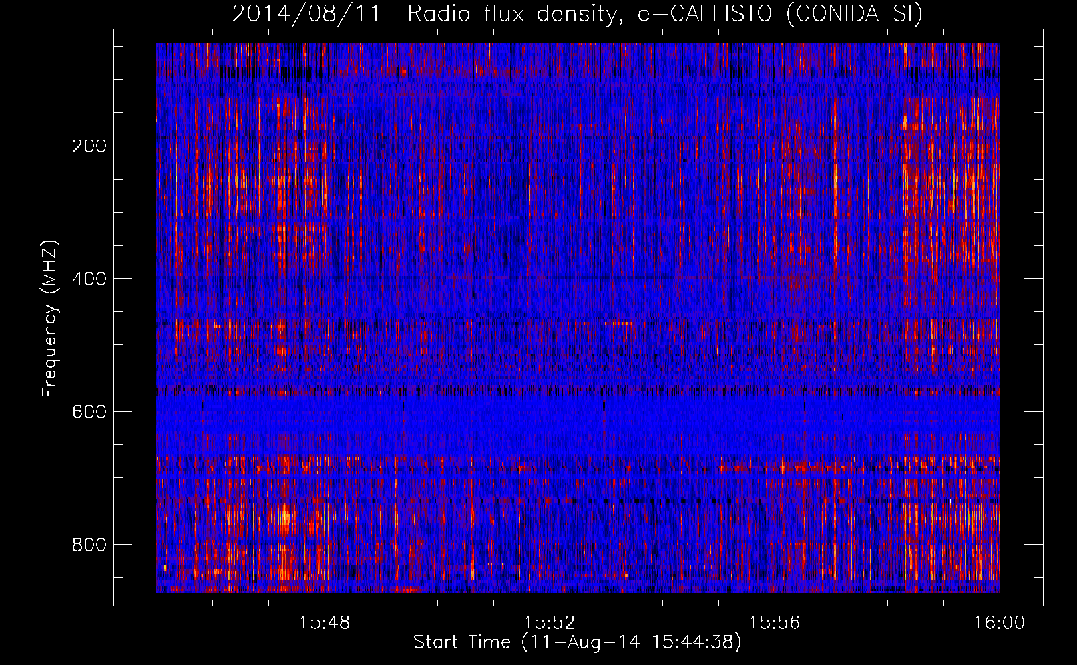Click the 200 frequency tick label
This screenshot has height=665, width=1077.
pos(89,146)
